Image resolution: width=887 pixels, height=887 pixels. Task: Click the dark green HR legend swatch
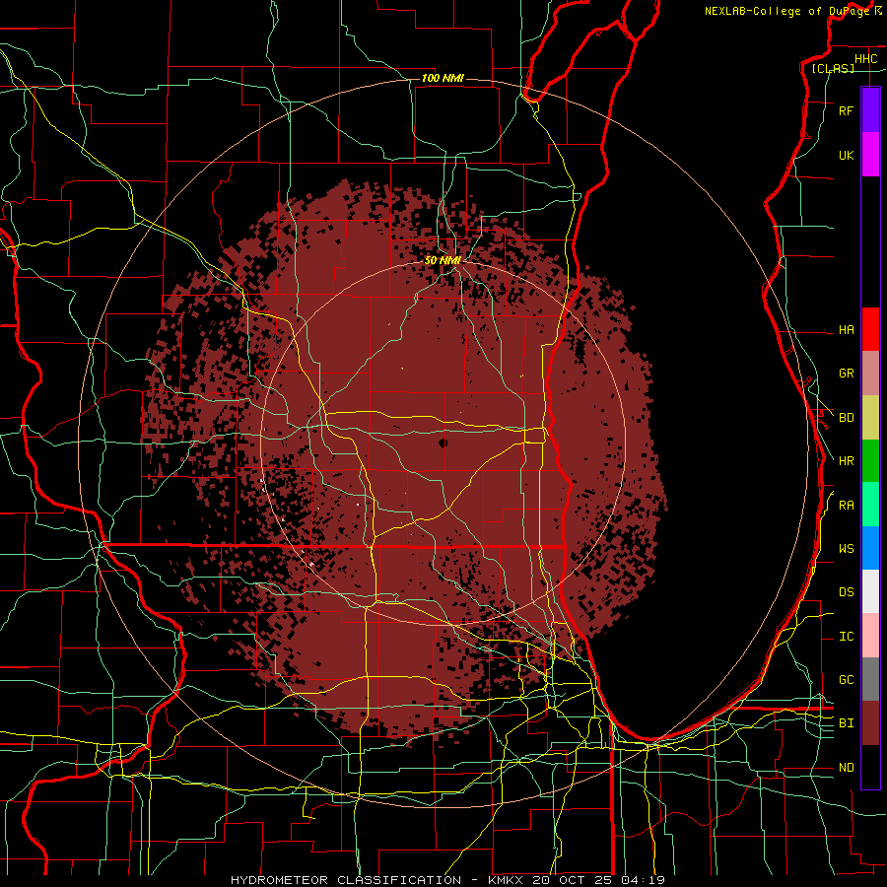point(870,460)
